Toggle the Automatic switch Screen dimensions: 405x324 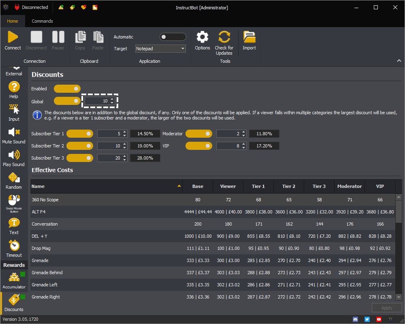click(173, 37)
